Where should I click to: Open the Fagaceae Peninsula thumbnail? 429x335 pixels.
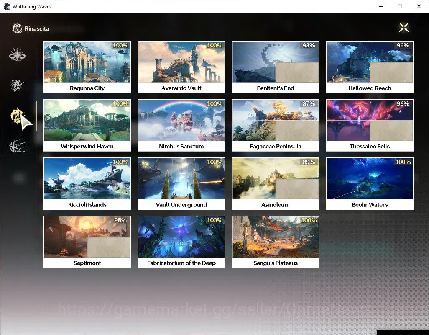point(276,121)
